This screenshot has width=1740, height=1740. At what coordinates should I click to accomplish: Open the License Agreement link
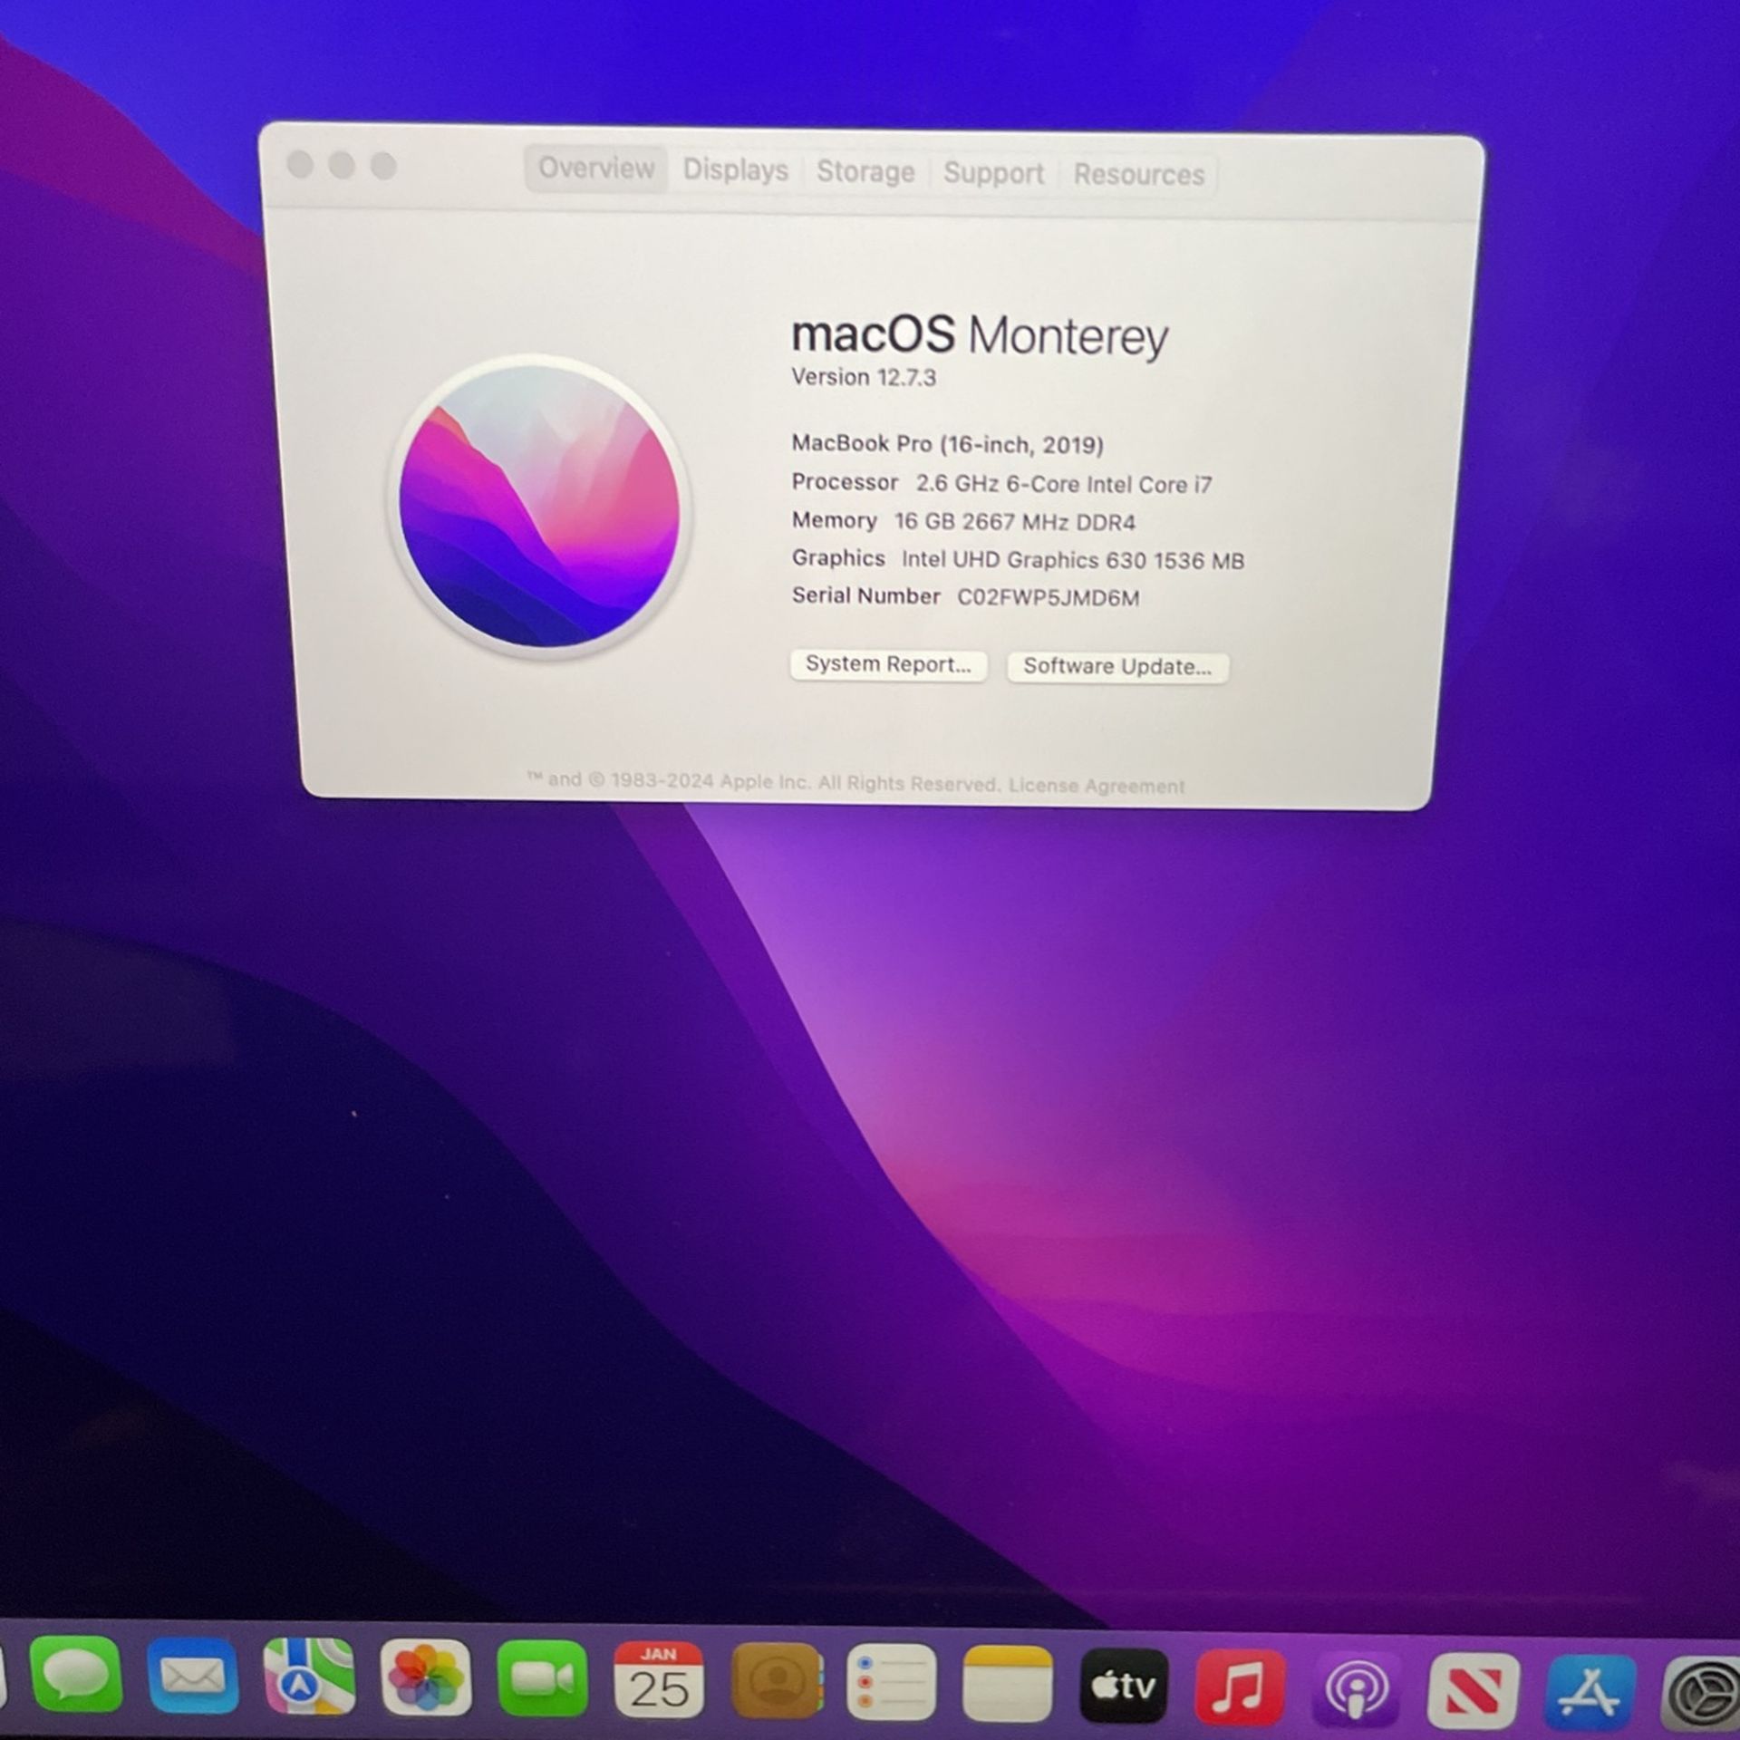pyautogui.click(x=1096, y=786)
